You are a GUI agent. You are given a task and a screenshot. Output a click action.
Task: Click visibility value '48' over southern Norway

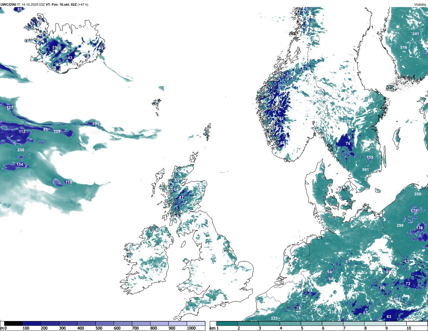coord(282,143)
